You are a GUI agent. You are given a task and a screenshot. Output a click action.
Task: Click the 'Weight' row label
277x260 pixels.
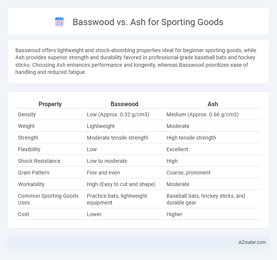coord(26,126)
